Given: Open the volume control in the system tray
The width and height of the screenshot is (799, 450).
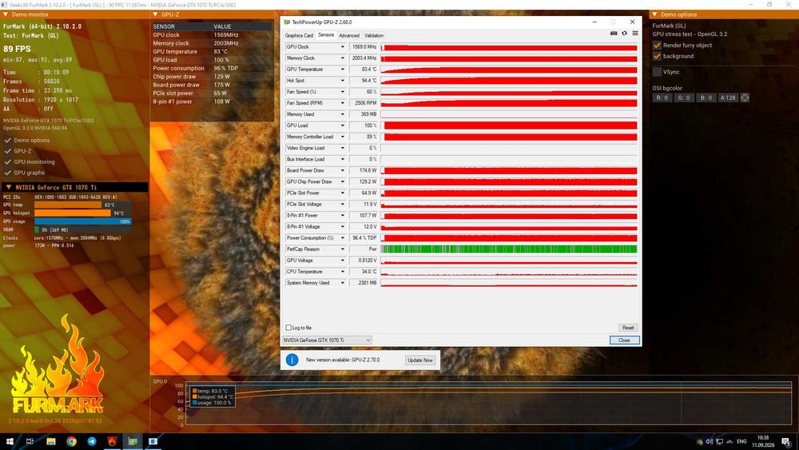Looking at the screenshot, I should point(710,441).
